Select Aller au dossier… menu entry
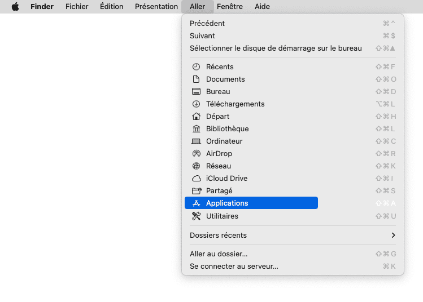This screenshot has width=423, height=302. (x=219, y=254)
